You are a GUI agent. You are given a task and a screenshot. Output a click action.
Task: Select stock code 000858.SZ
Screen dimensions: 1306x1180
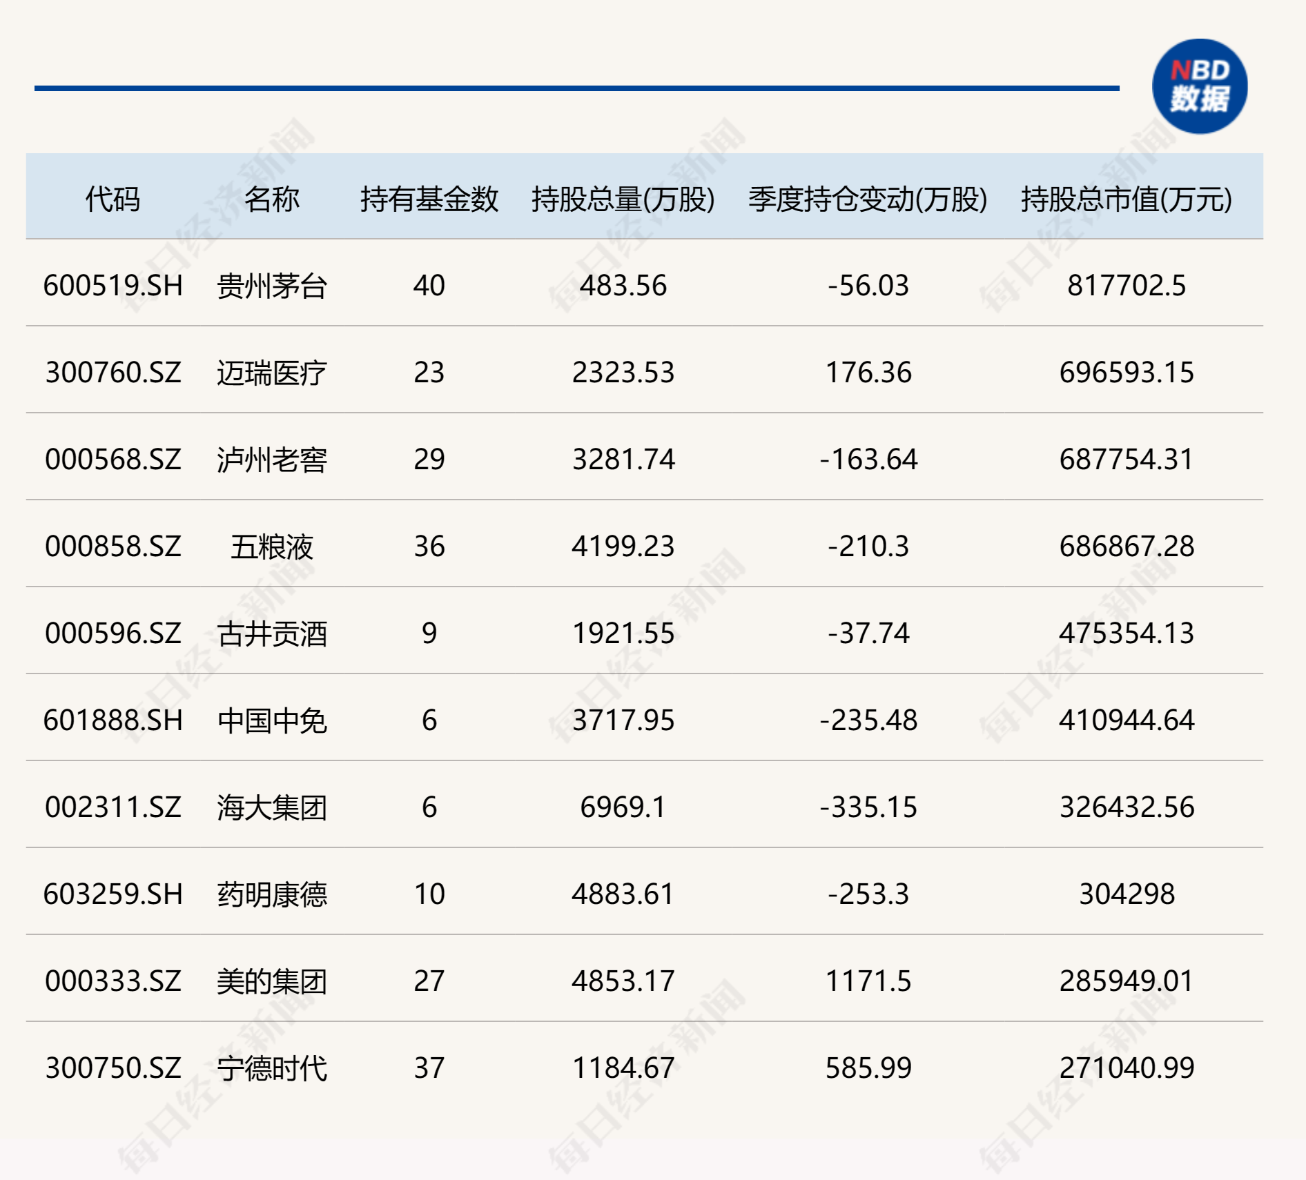click(x=113, y=547)
